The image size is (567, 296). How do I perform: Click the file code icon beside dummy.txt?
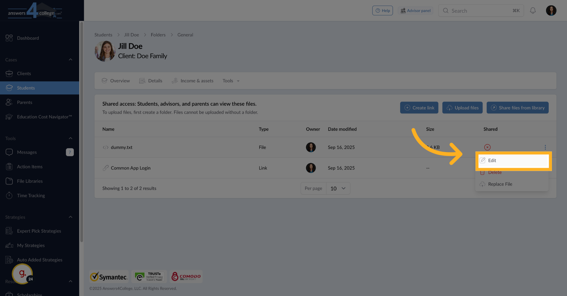[x=105, y=147]
